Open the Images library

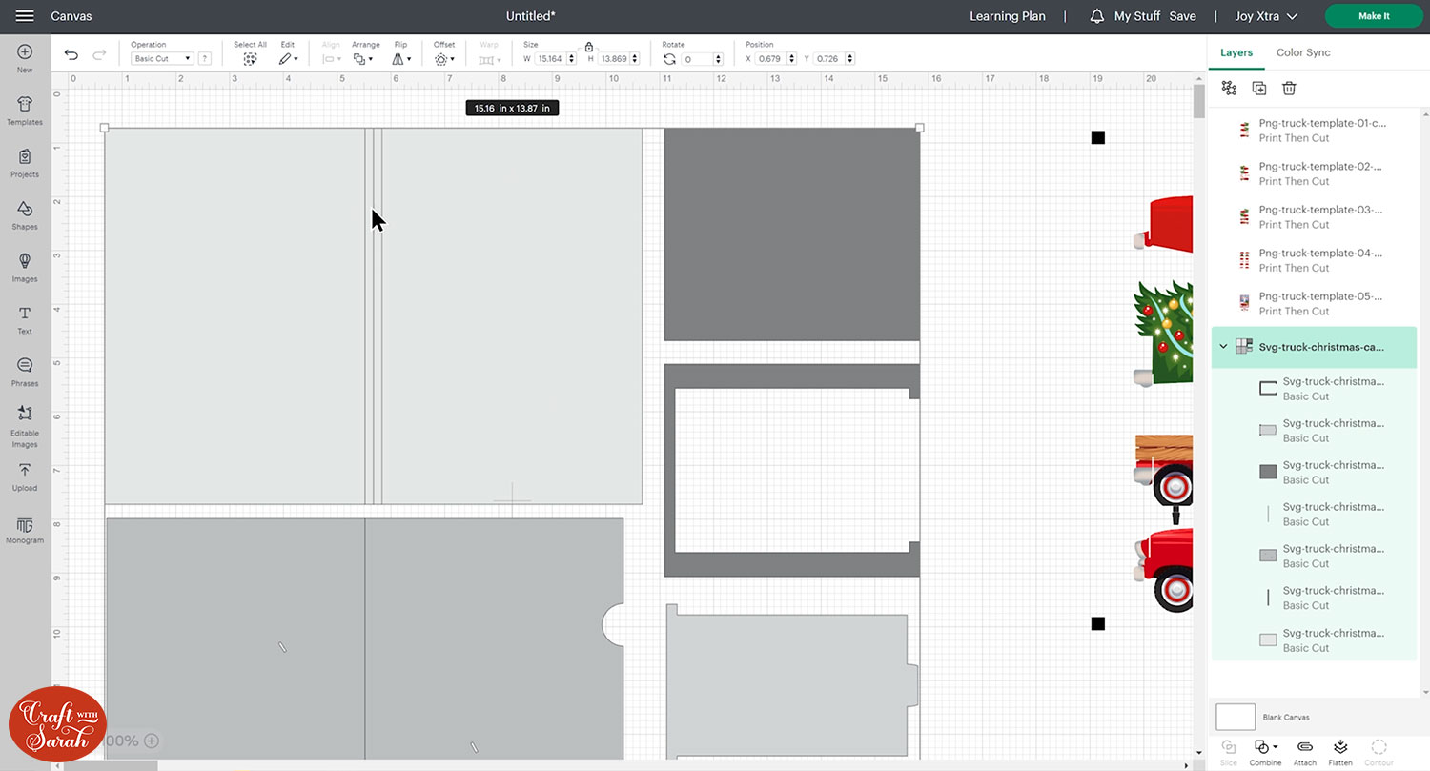click(x=25, y=266)
